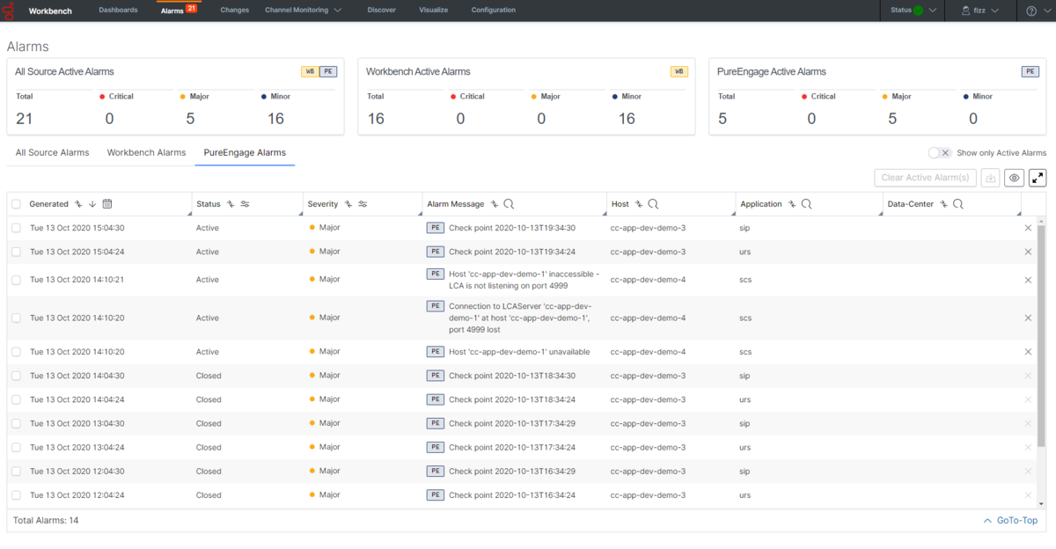Open the calendar filter in Generated column

[107, 204]
